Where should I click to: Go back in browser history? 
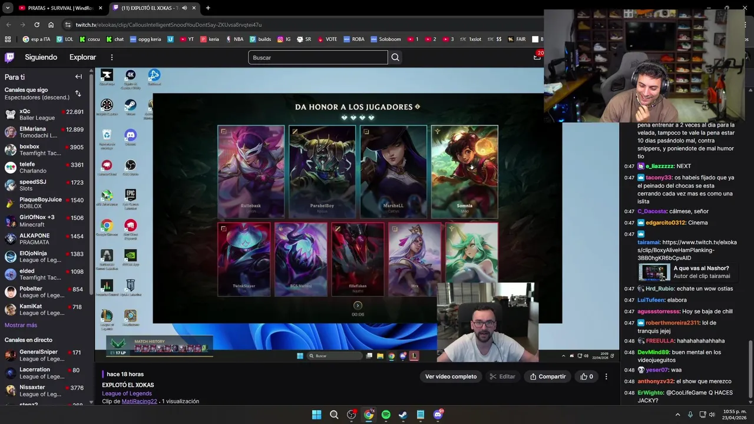8,25
